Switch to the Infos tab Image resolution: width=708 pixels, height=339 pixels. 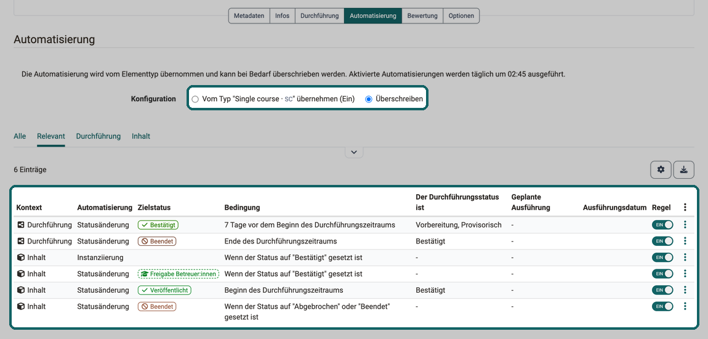282,16
